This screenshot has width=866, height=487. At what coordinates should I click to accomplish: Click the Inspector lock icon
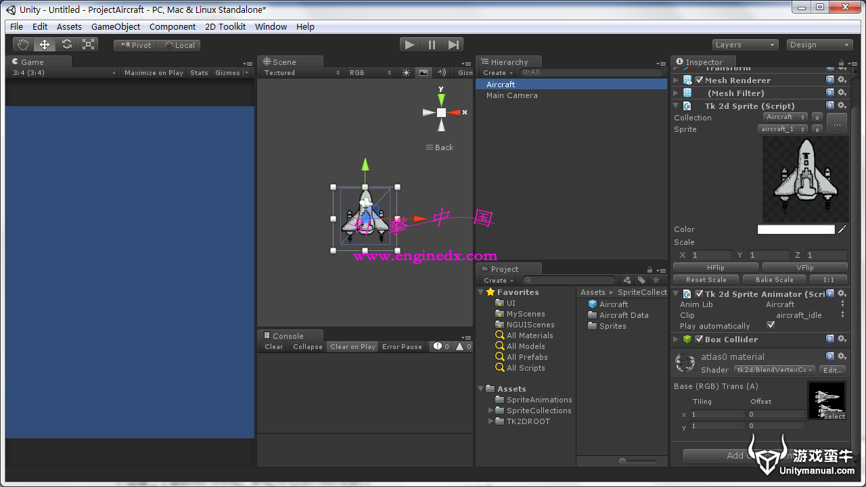pos(842,62)
